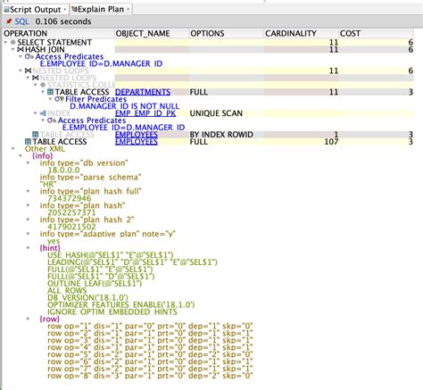Image resolution: width=423 pixels, height=390 pixels.
Task: Select the IGNORE_OPTIM_EMBEDDED_HINTS line
Action: (x=112, y=312)
